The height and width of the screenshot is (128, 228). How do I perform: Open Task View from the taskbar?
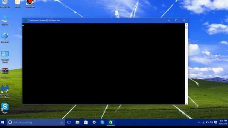pos(69,122)
